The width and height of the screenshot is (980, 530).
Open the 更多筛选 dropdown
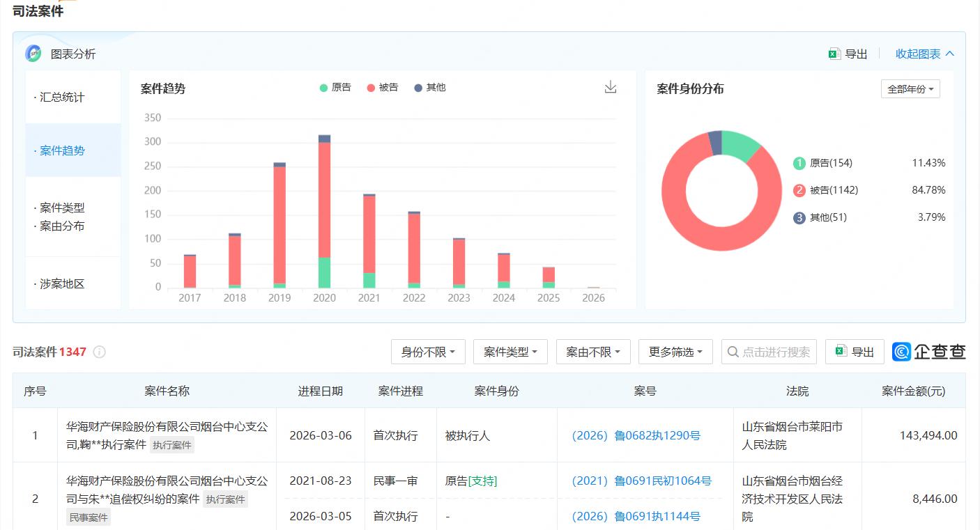click(x=675, y=352)
